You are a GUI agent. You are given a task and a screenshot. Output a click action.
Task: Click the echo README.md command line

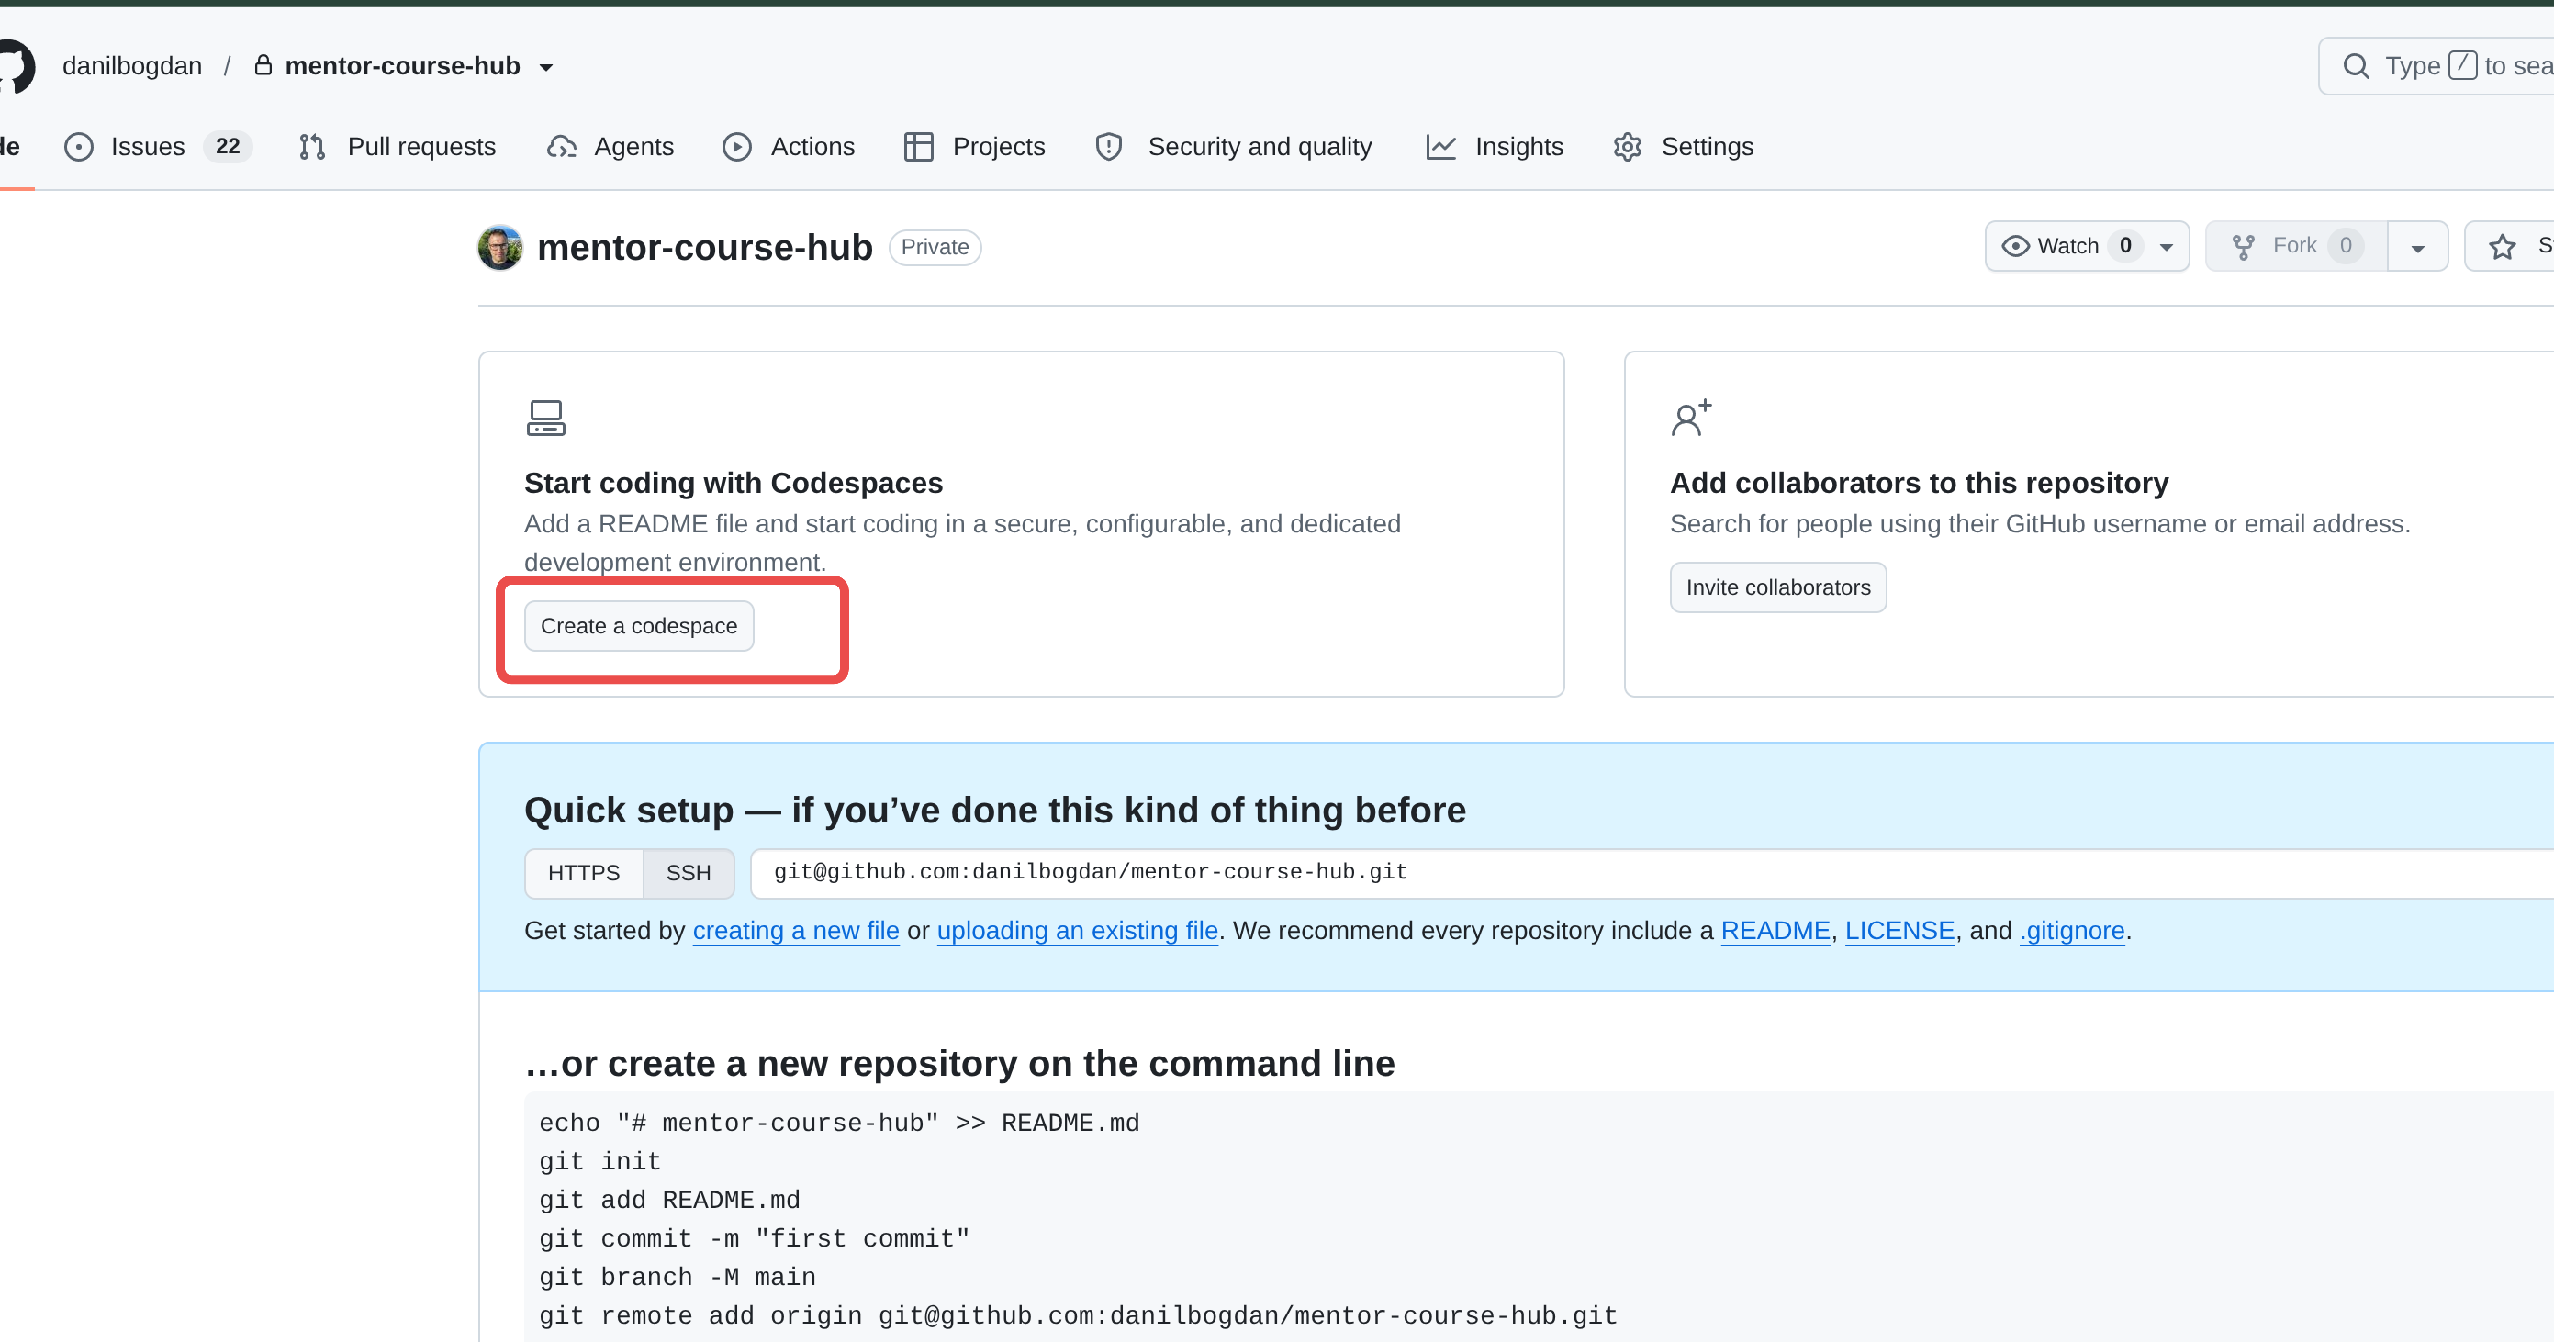[839, 1123]
